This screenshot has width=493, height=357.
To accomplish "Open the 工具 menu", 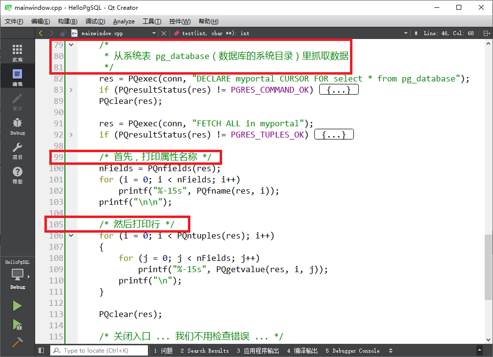I will [x=151, y=21].
